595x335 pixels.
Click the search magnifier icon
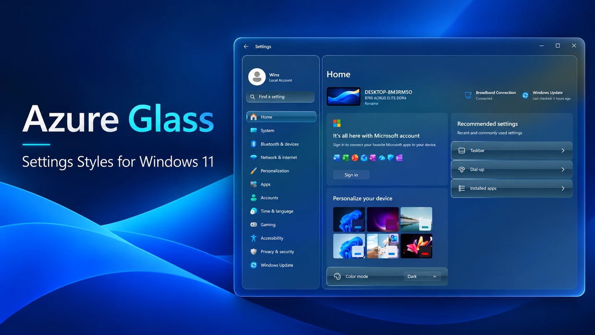(253, 97)
